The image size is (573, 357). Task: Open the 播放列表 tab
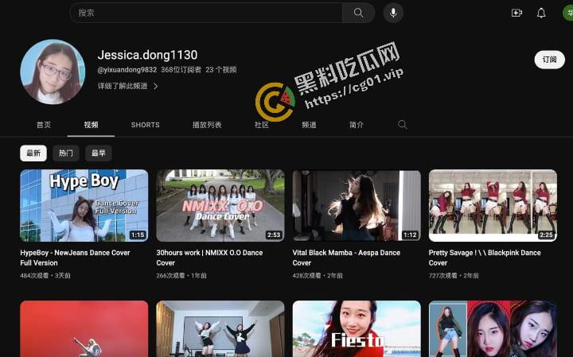[x=207, y=125]
